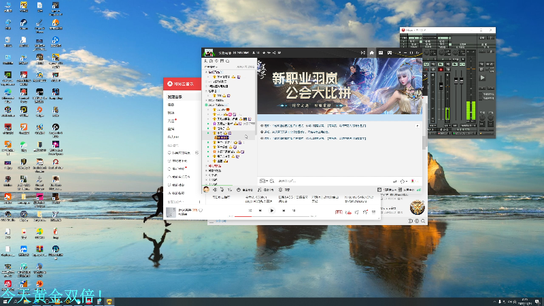Open the sort dropdown above the YY channel tree
Screen dimensions: 544x306
pyautogui.click(x=211, y=67)
